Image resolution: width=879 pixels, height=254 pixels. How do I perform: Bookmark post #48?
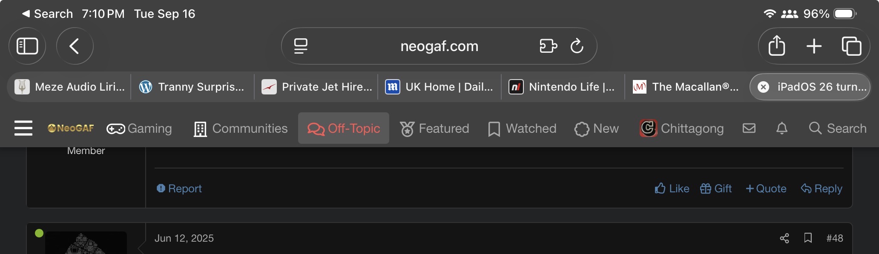coord(807,238)
